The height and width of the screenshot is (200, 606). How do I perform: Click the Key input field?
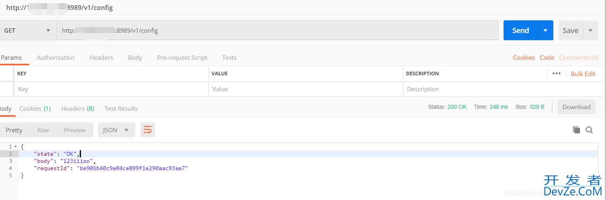tap(111, 89)
